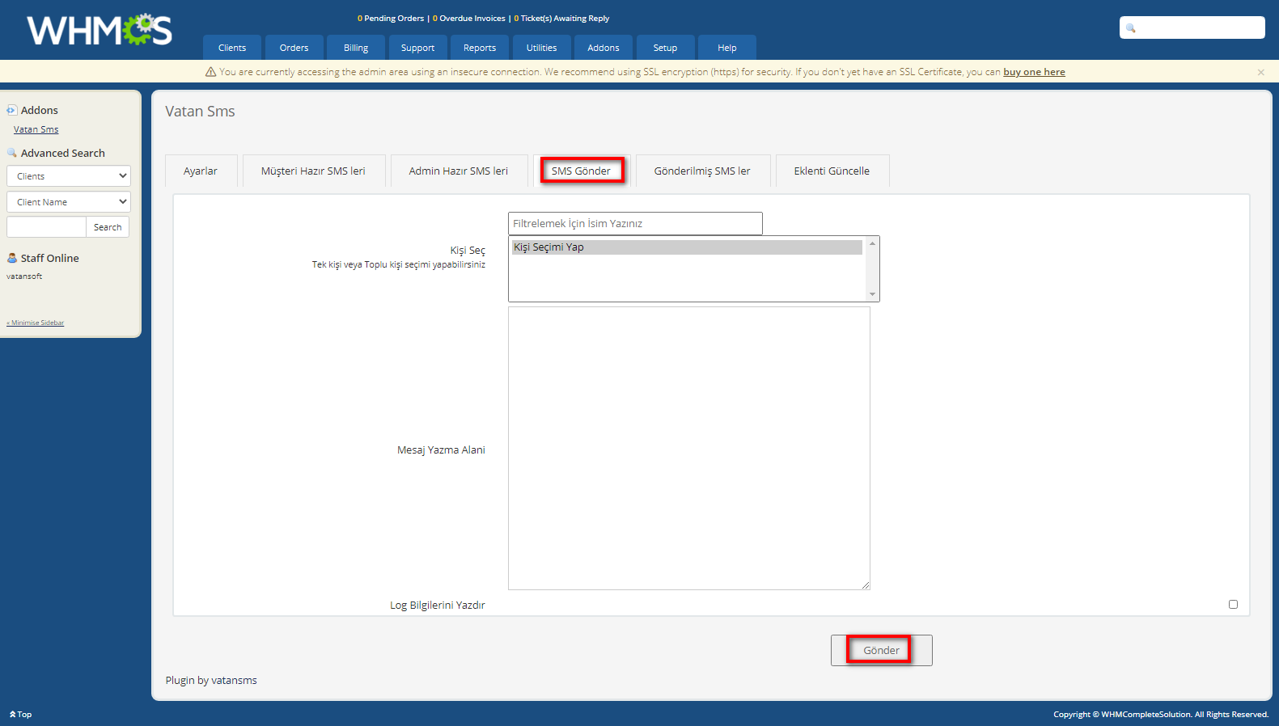Screen dimensions: 1279x726
Task: Focus the Filtrelemek İçin İsim Yazınız field
Action: (x=635, y=224)
